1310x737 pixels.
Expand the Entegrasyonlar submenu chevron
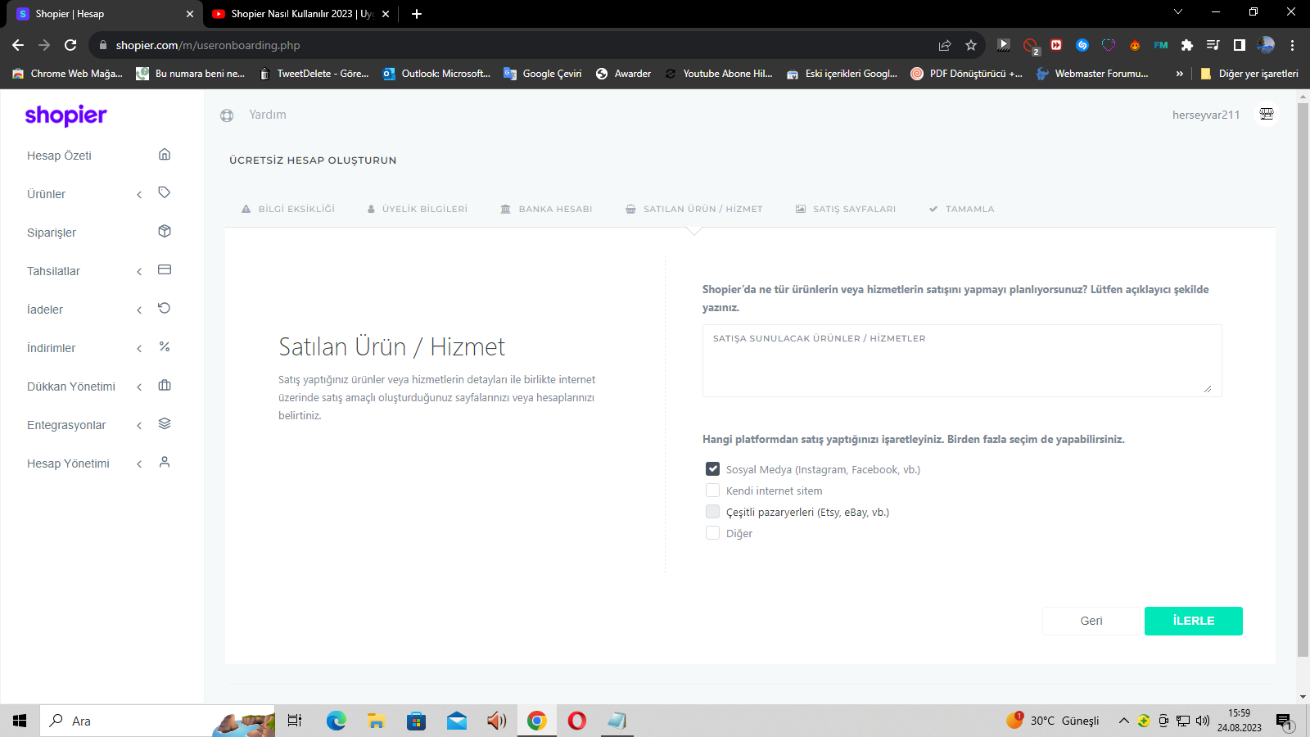(x=139, y=426)
